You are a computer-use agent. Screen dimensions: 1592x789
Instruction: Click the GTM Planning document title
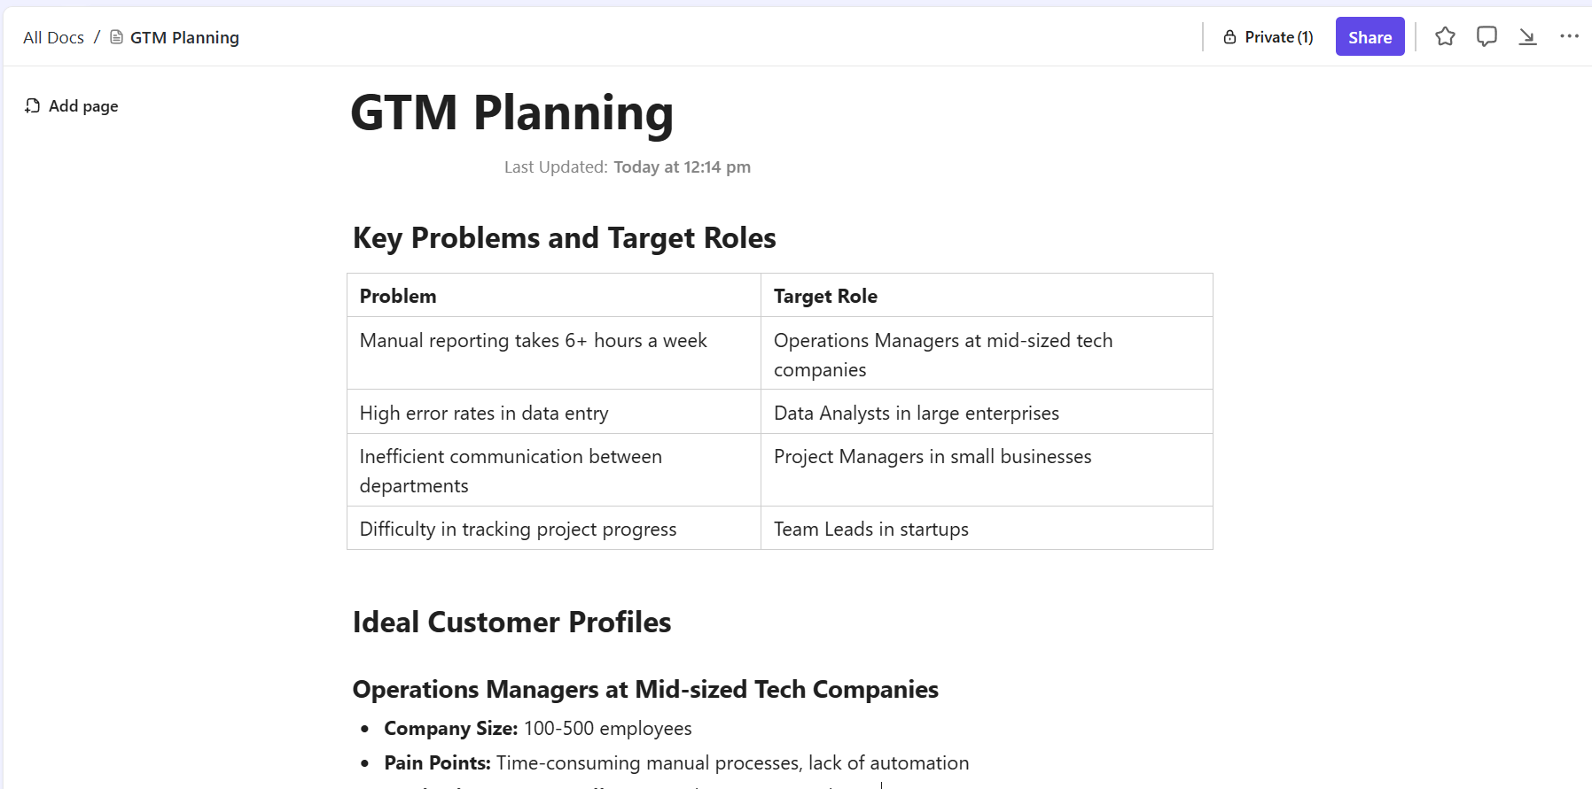[512, 113]
